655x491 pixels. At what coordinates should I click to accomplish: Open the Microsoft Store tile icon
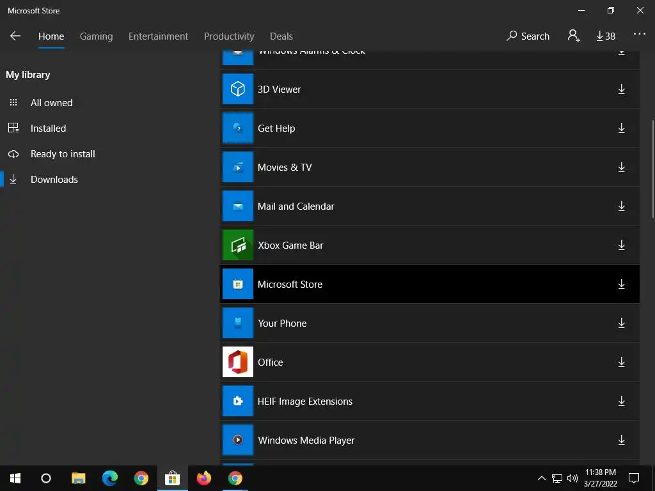coord(238,284)
